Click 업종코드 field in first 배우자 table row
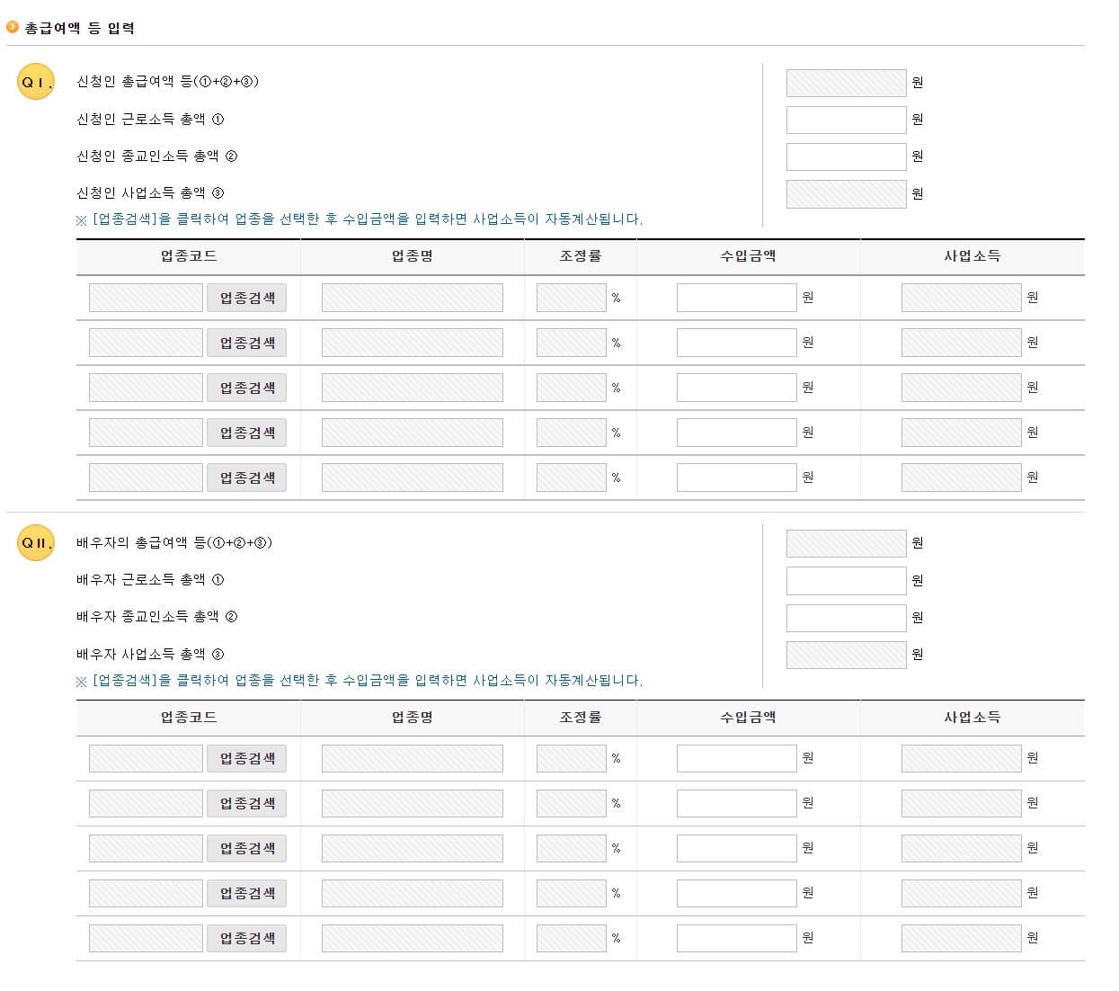 [146, 758]
